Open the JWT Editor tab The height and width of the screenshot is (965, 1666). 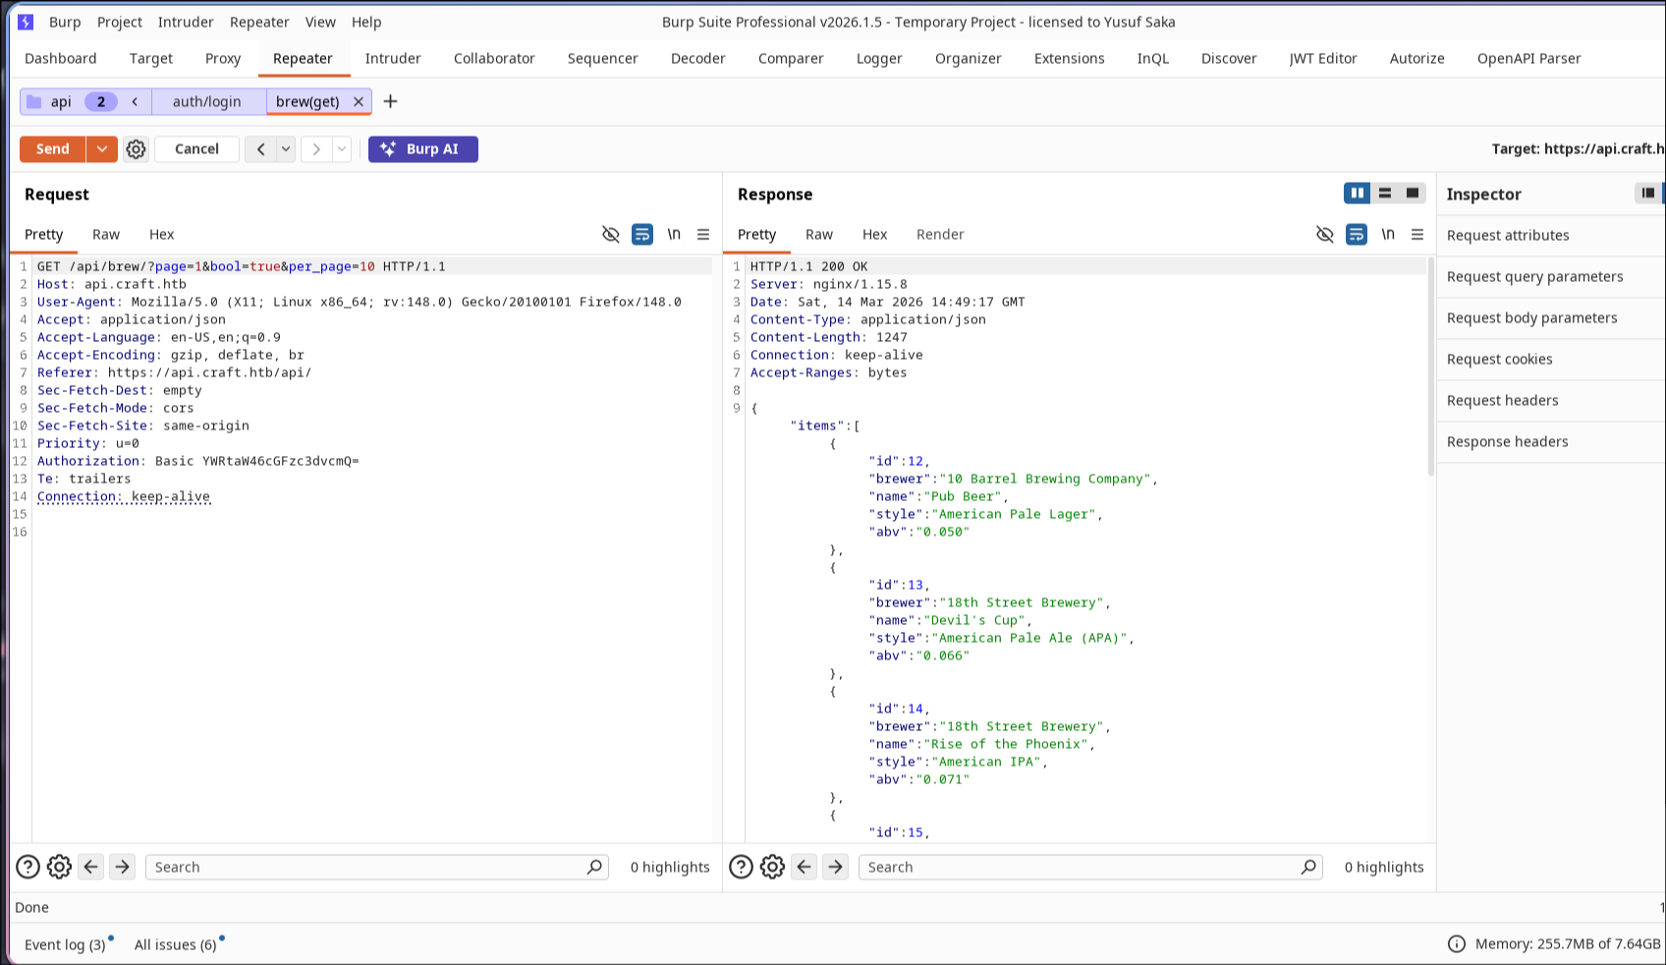point(1323,59)
